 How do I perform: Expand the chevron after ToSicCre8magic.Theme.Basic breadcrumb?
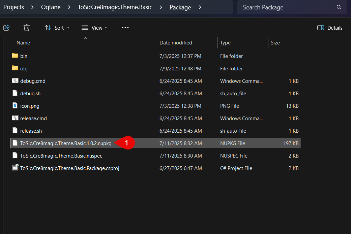(161, 7)
